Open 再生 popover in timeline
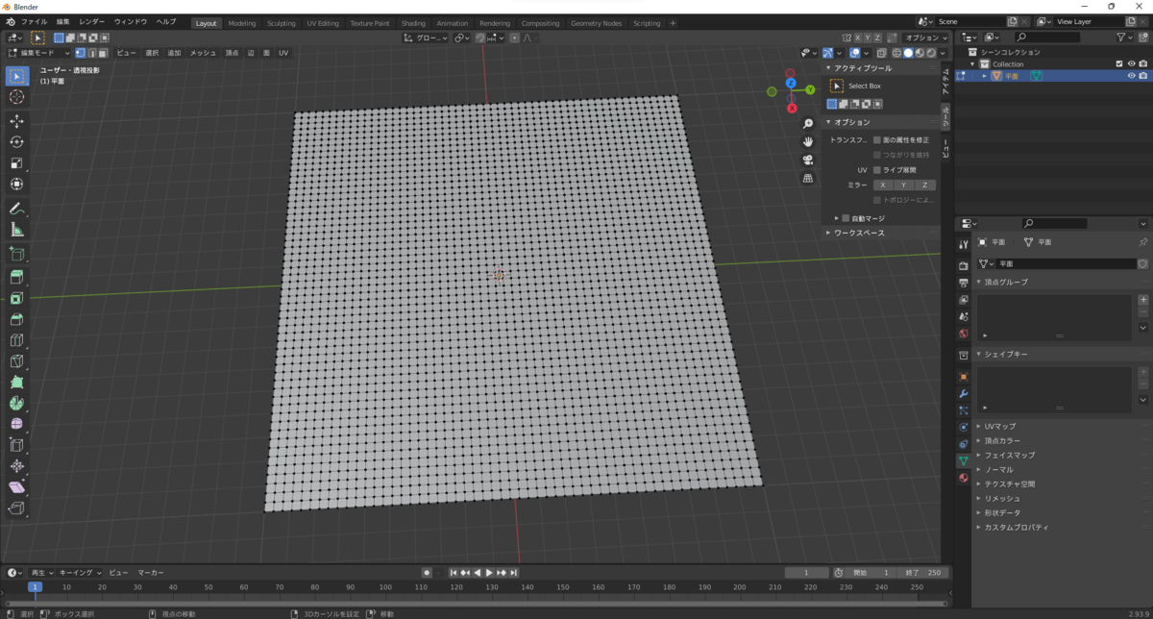This screenshot has width=1153, height=619. point(41,572)
